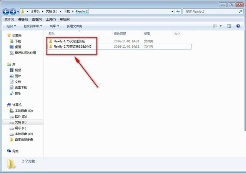246x173 pixels.
Task: Click the date of Flexify-1.75 row
Action: point(126,41)
